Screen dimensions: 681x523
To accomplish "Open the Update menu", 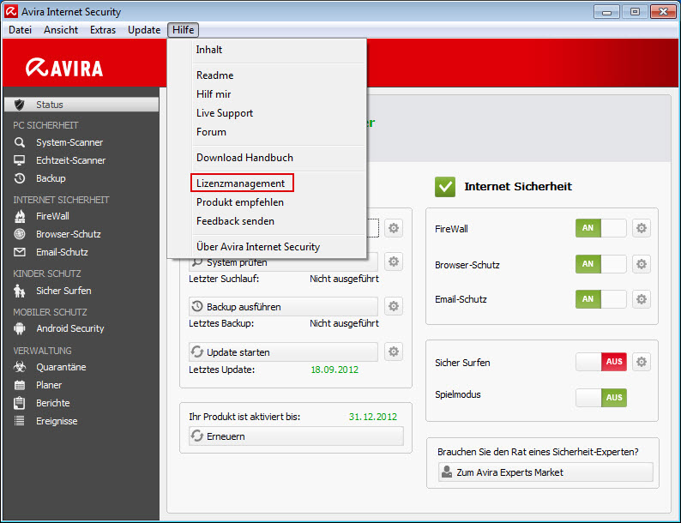I will [144, 30].
